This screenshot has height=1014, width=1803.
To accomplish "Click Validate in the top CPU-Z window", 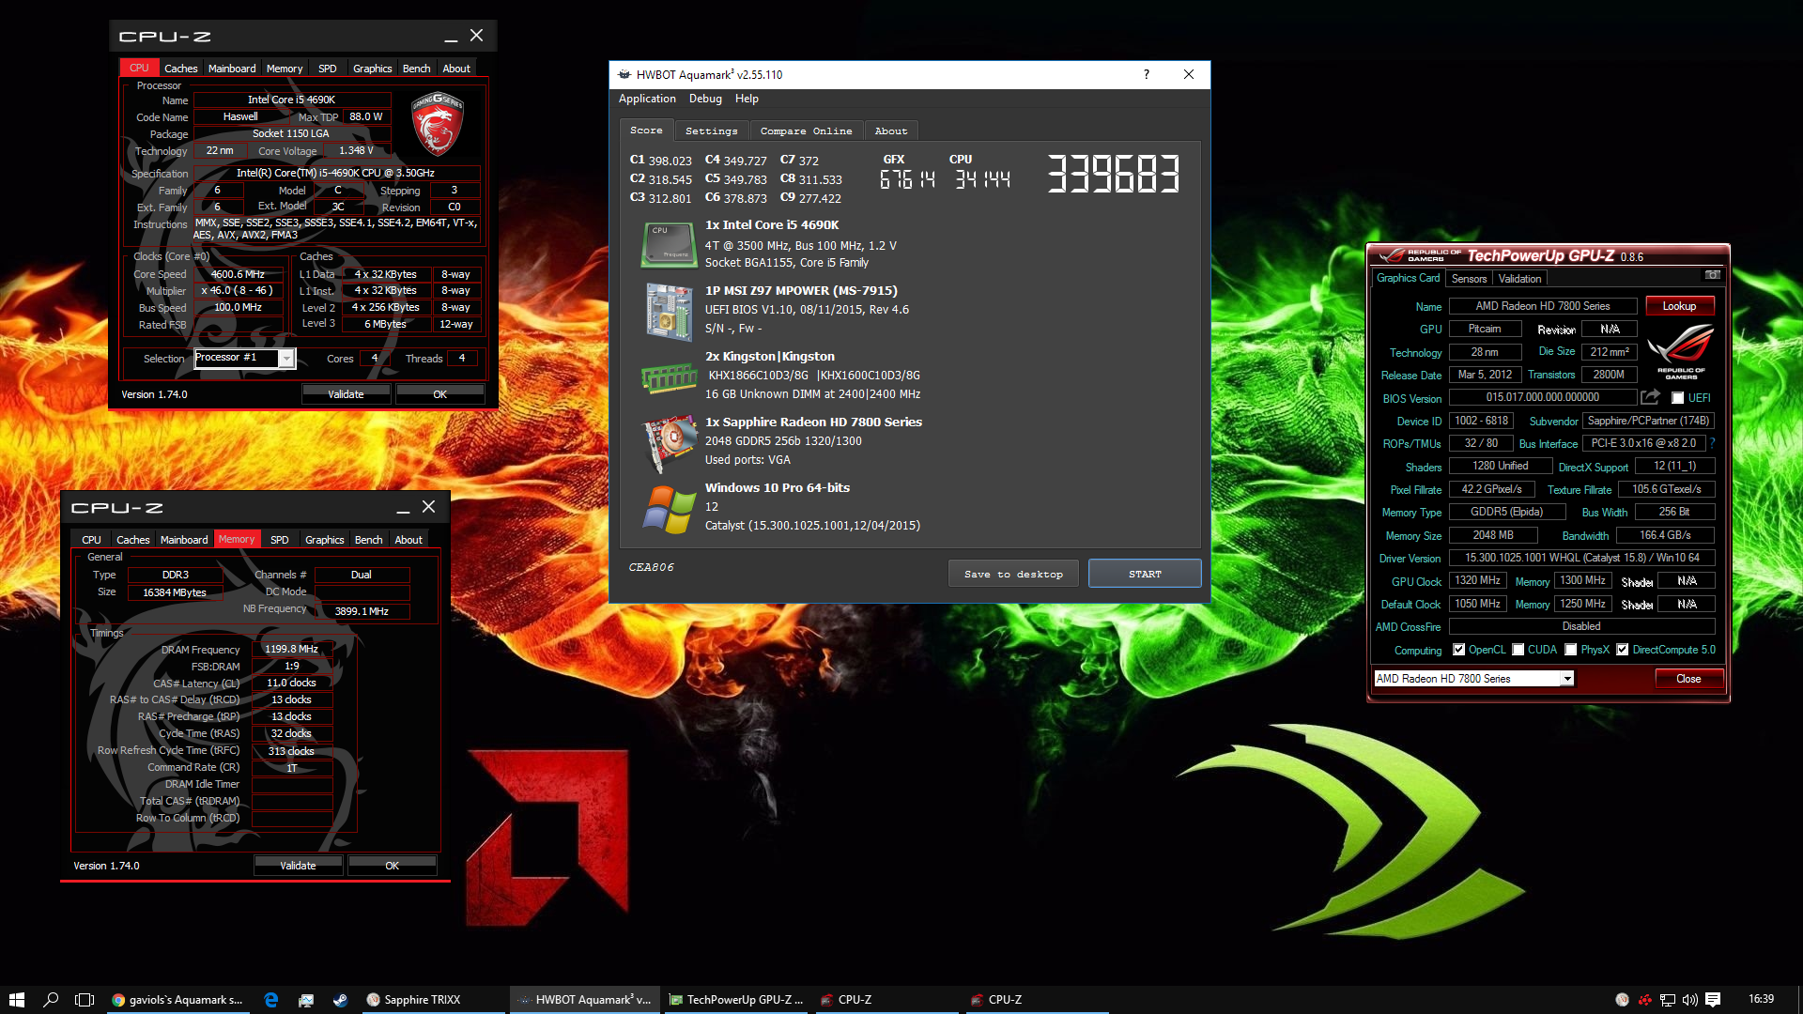I will [346, 394].
